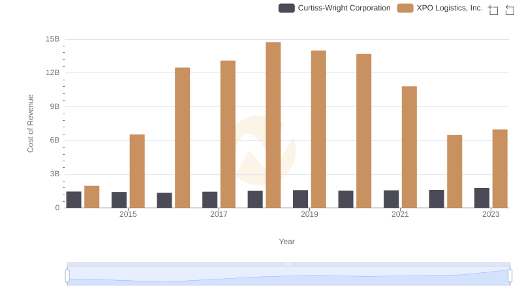Click the 12B y-axis label
Image resolution: width=522 pixels, height=301 pixels.
53,72
